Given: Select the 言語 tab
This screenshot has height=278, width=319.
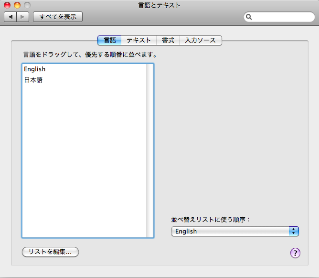Looking at the screenshot, I should tap(109, 40).
